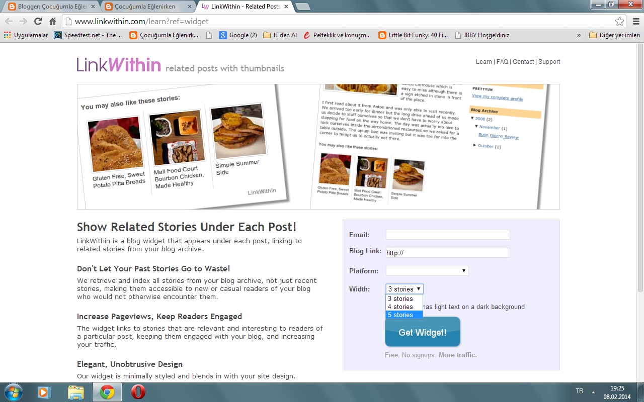The width and height of the screenshot is (644, 402).
Task: Click Gluten Free Pitta Breads thumbnail
Action: pyautogui.click(x=116, y=144)
